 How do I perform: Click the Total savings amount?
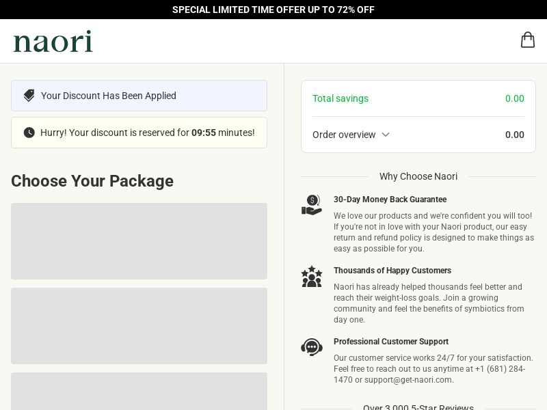pos(515,98)
